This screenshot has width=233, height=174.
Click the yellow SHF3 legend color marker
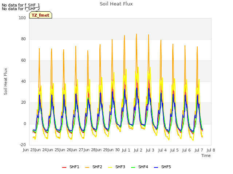point(110,167)
